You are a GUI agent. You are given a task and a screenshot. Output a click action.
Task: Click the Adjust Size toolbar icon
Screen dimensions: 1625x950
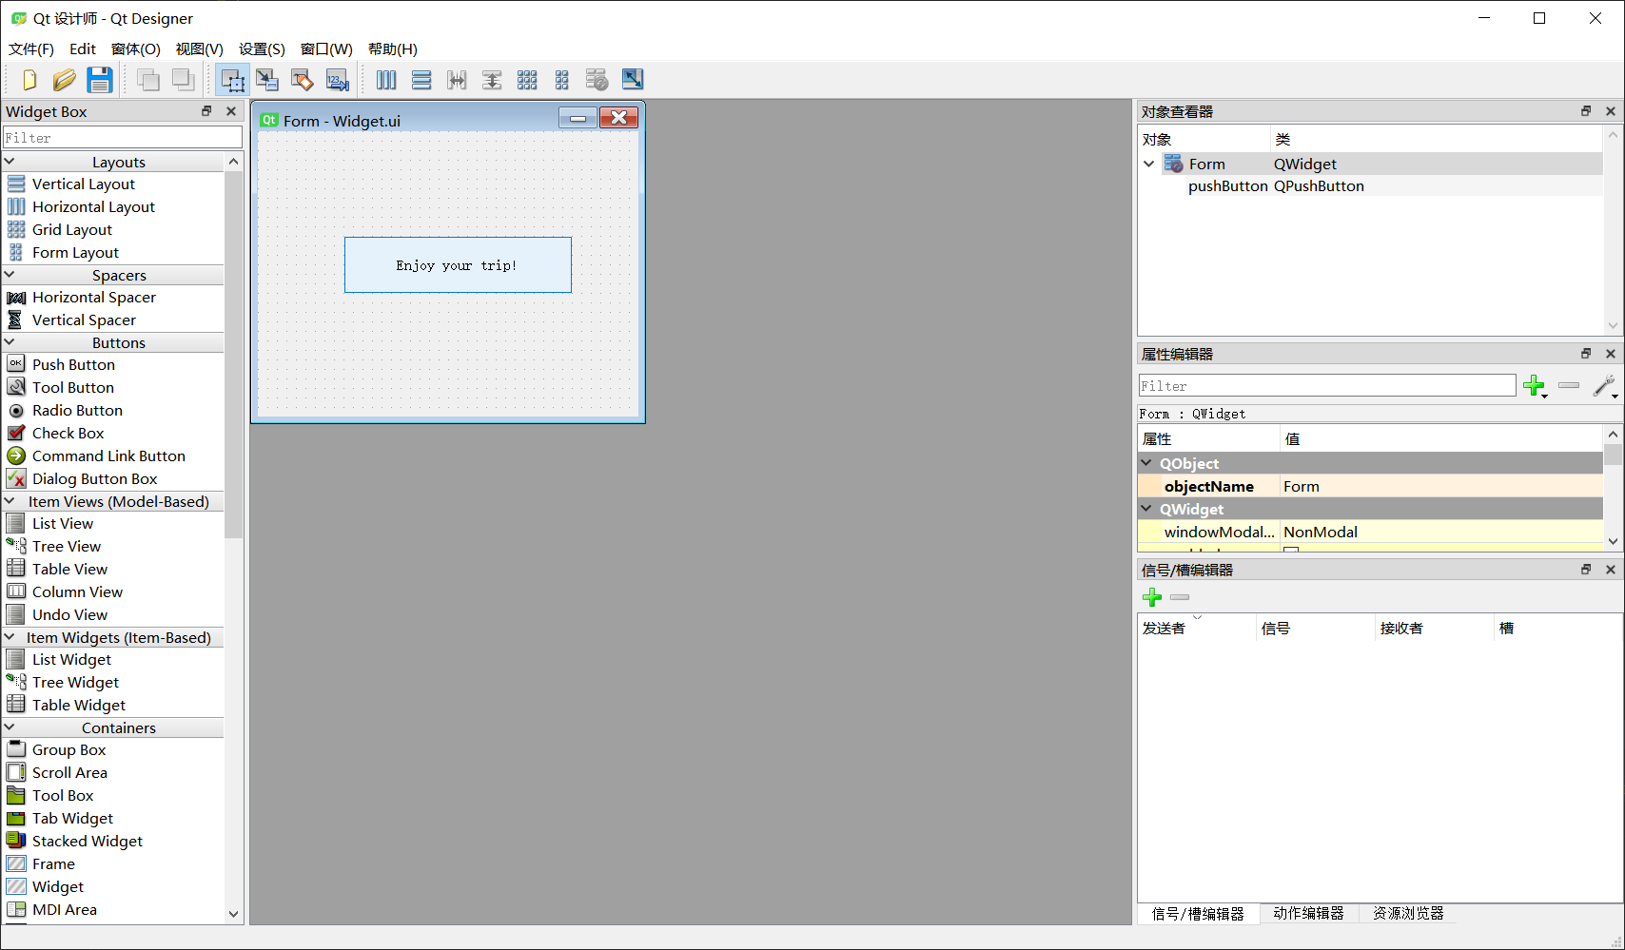point(633,80)
